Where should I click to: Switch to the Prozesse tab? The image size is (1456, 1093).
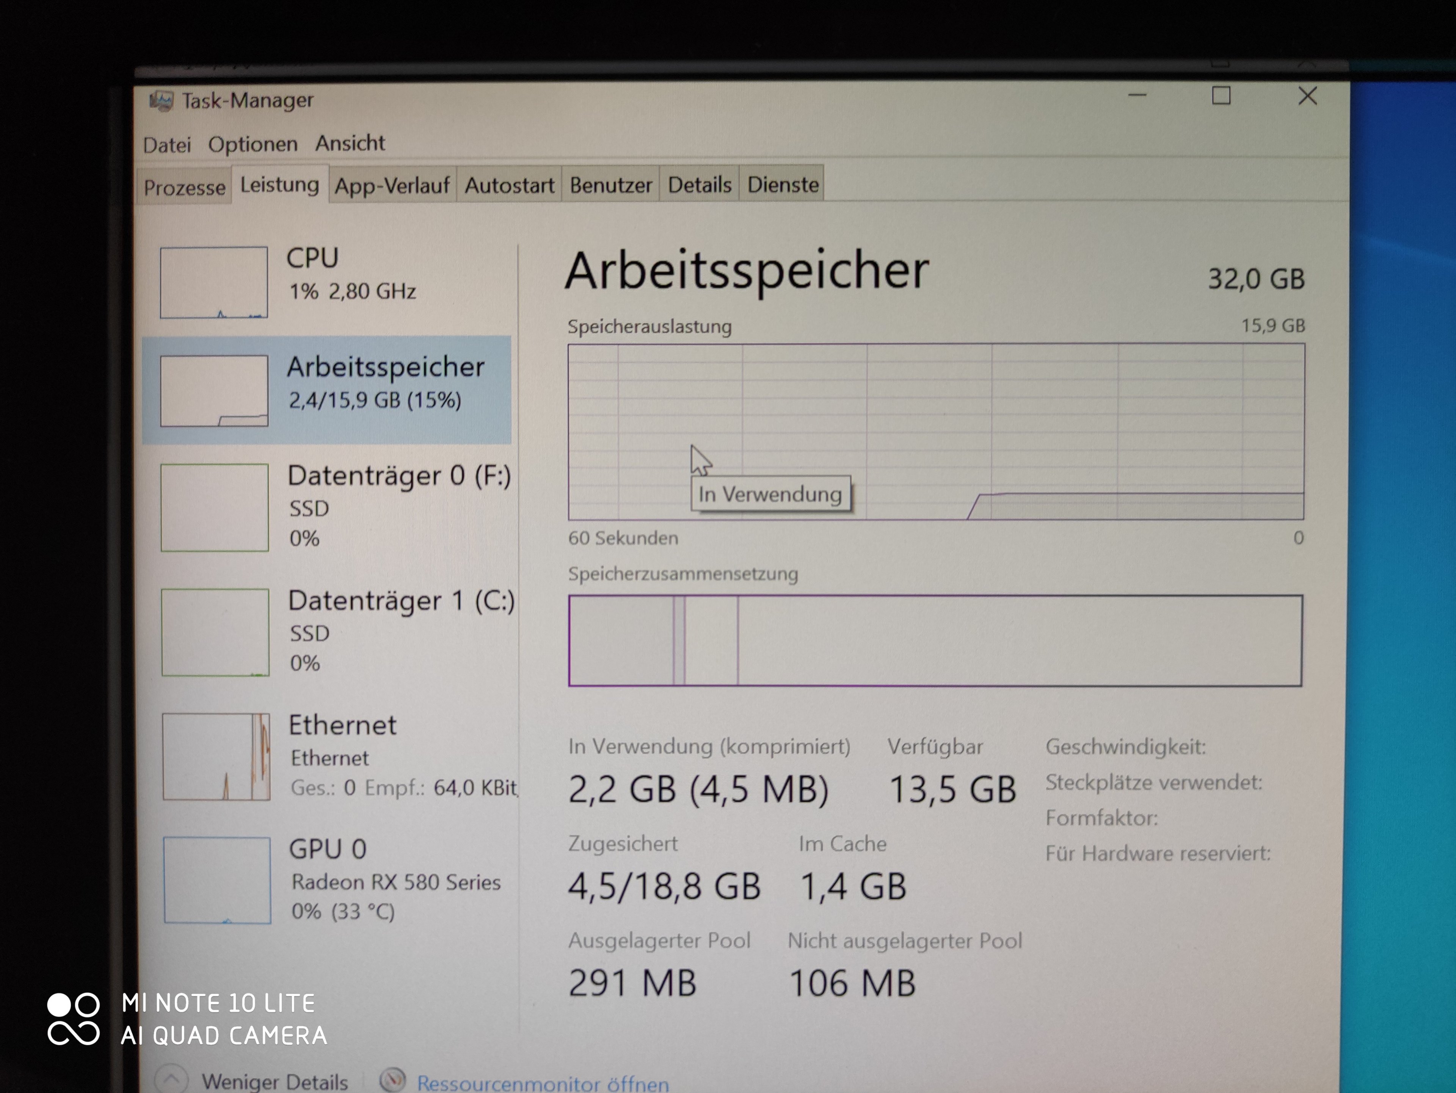(x=184, y=188)
